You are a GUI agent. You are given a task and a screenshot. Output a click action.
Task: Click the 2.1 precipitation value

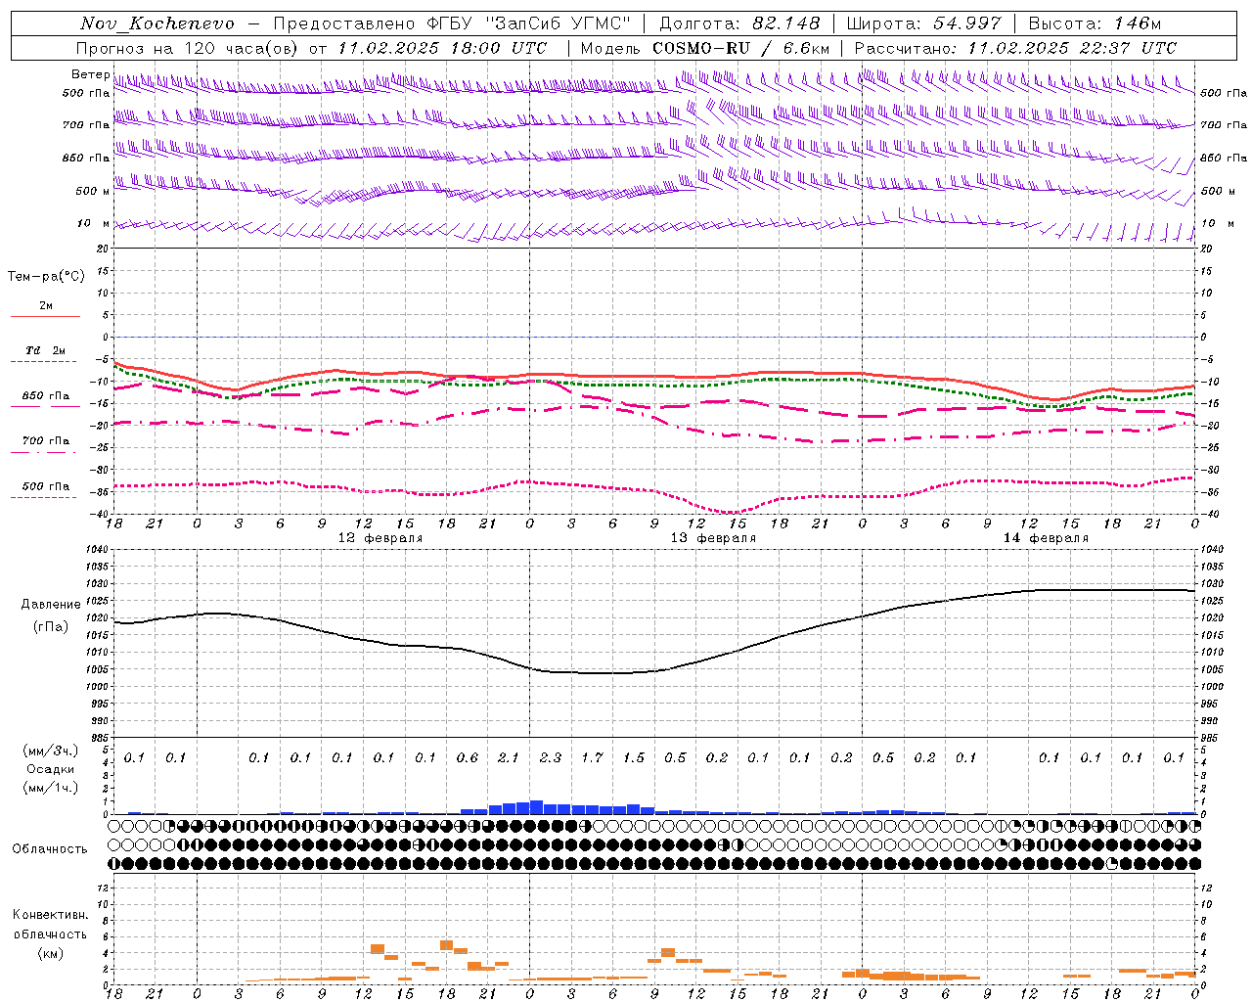pos(509,757)
